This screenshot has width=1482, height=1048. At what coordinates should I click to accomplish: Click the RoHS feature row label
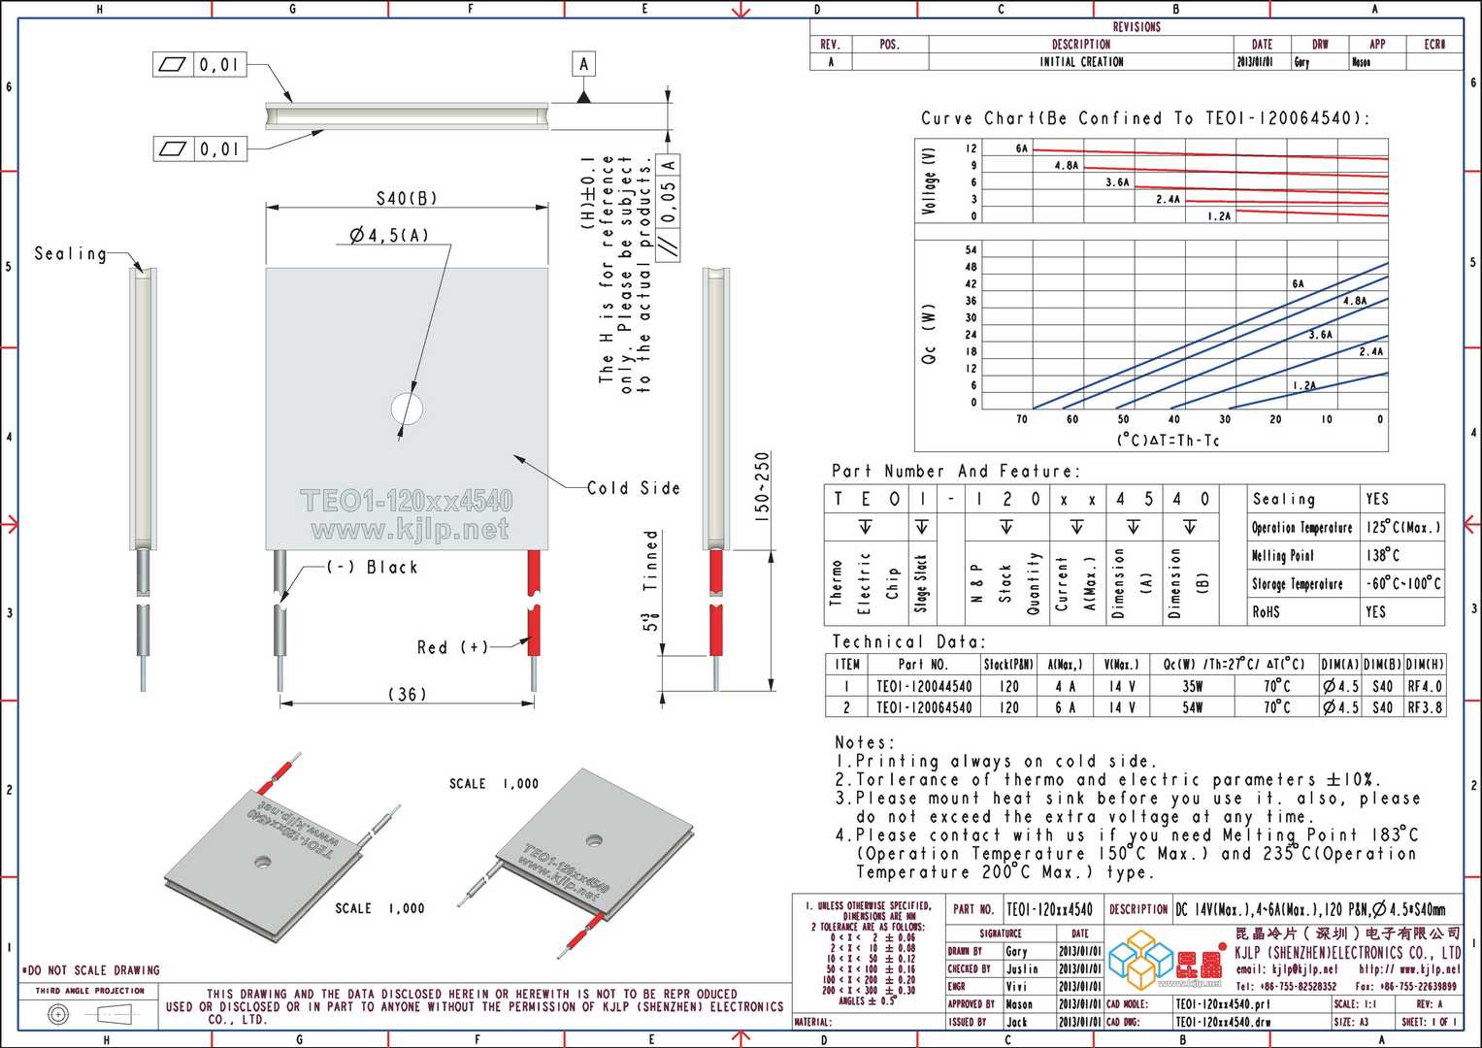tap(1266, 611)
